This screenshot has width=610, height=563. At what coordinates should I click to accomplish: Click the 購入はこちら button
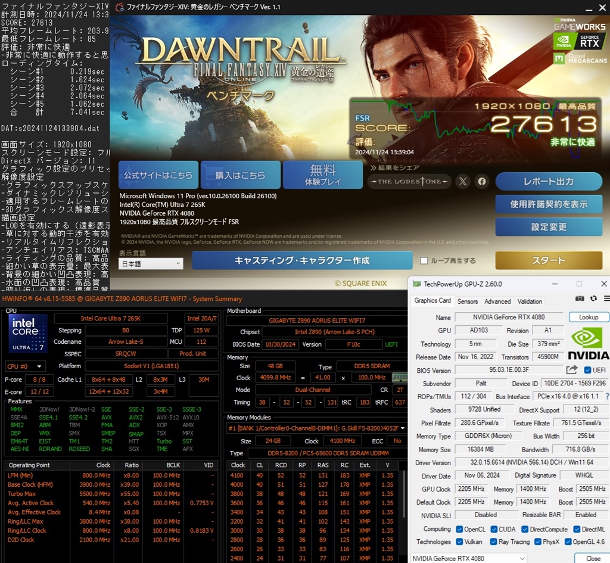click(x=241, y=175)
